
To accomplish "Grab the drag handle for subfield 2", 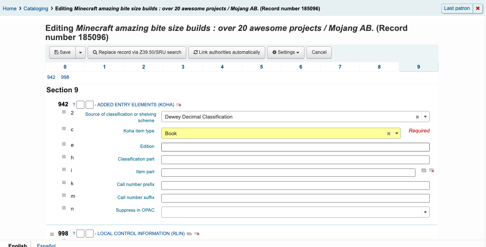I will [64, 112].
